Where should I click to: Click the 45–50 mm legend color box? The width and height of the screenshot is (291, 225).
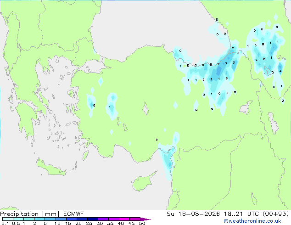[135, 219]
